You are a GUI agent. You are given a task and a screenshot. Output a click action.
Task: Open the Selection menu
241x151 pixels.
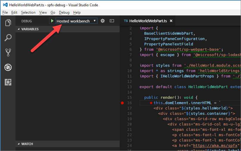28,12
